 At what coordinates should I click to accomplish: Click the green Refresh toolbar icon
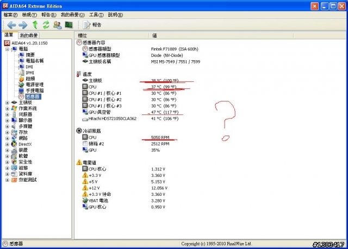[x=46, y=25]
